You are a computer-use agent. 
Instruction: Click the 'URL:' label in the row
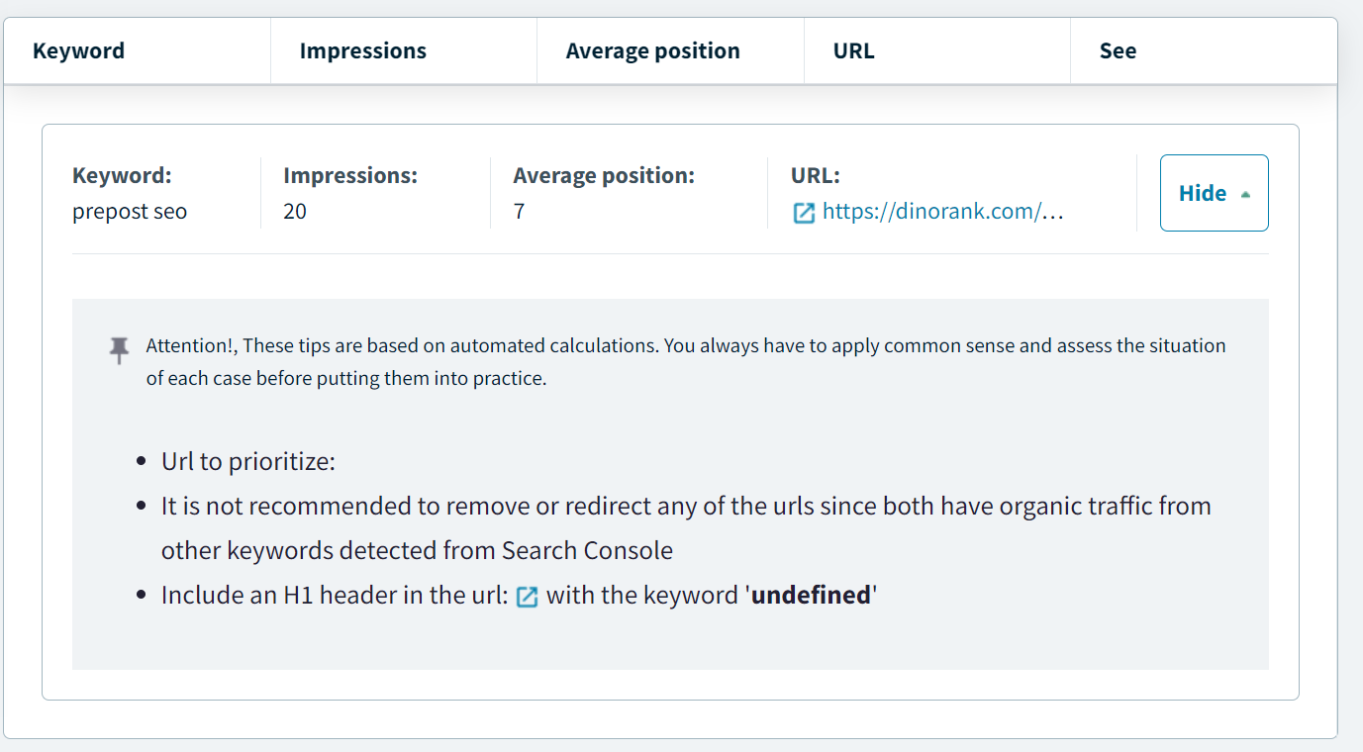(x=816, y=176)
